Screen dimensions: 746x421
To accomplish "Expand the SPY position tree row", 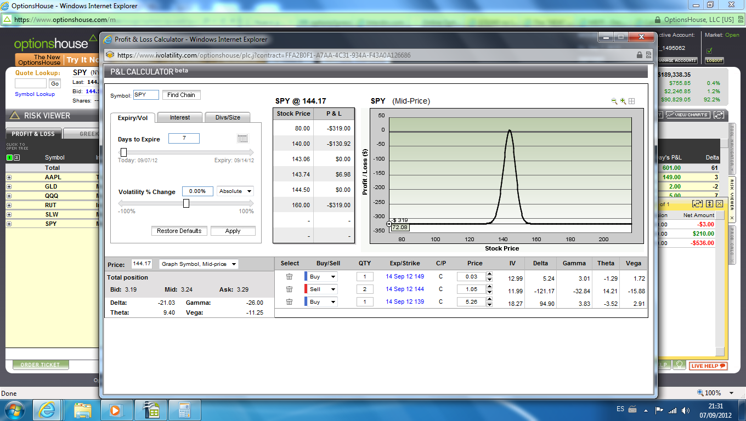I will [9, 224].
